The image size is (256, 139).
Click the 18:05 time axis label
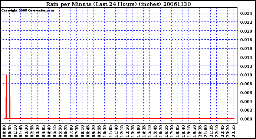(177, 131)
